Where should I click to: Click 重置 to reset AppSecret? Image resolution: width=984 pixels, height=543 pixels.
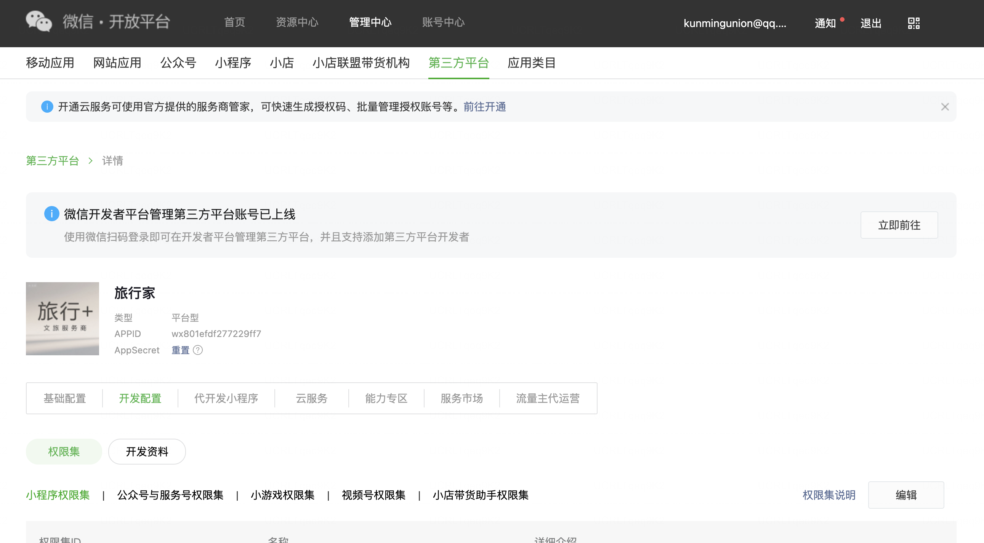[x=180, y=350]
